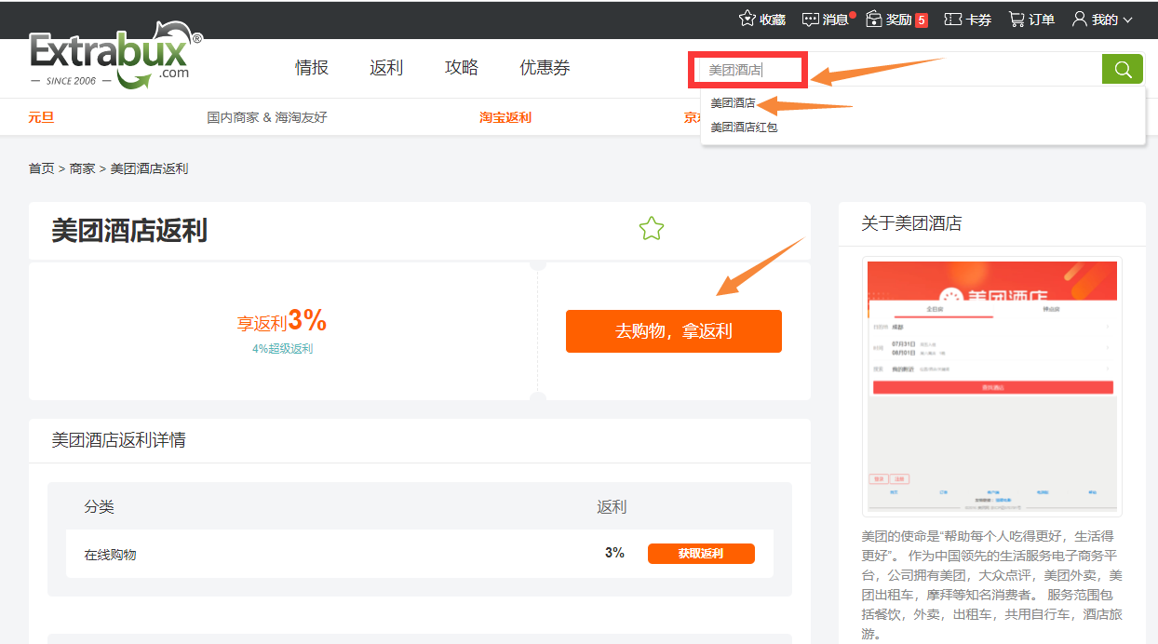Click inside the search input field
1158x644 pixels.
click(x=747, y=69)
